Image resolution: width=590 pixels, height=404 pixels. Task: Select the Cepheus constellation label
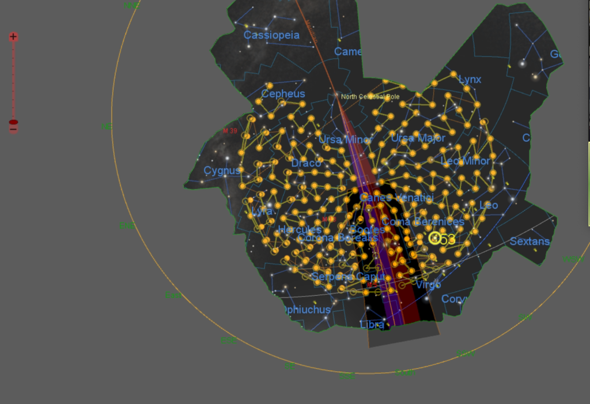click(x=283, y=94)
